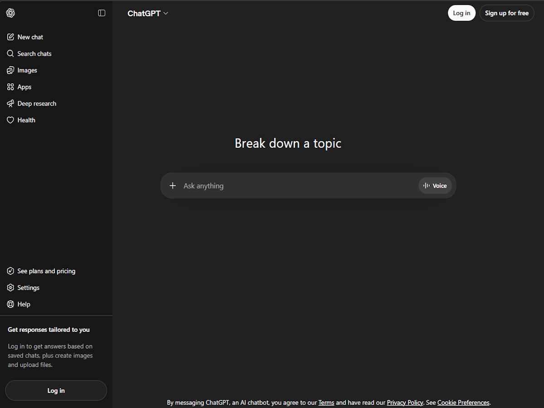Activate Voice mode
The width and height of the screenshot is (544, 408).
(435, 185)
